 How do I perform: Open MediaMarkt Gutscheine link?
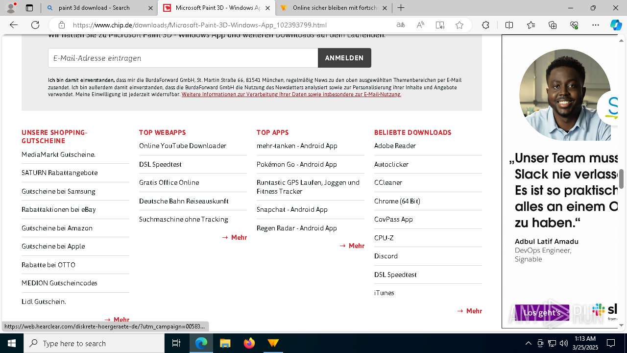pyautogui.click(x=58, y=154)
